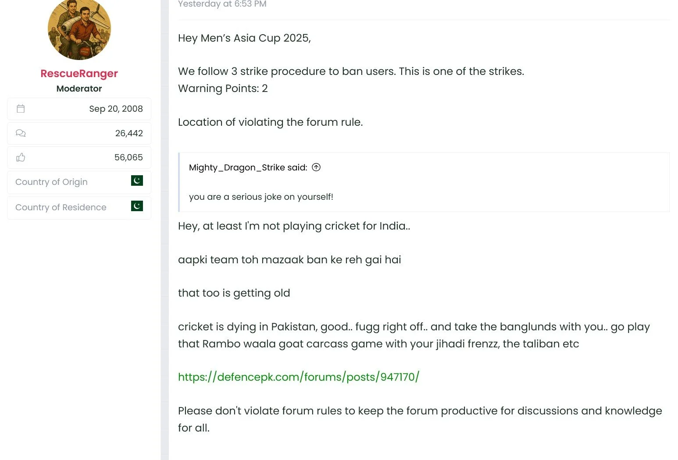Click the Moderator title under the username
Viewport: 678px width, 460px height.
[79, 88]
